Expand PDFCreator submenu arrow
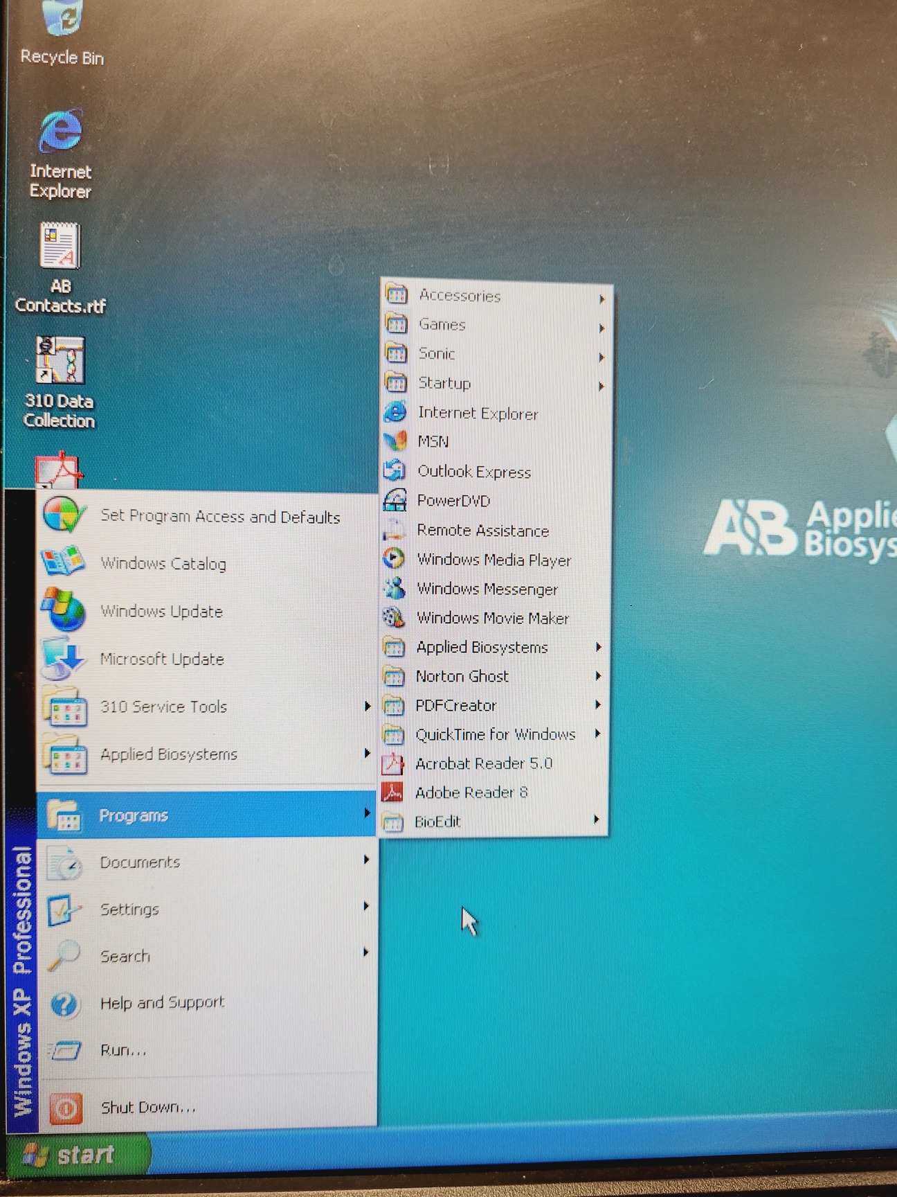Viewport: 897px width, 1197px height. 598,704
